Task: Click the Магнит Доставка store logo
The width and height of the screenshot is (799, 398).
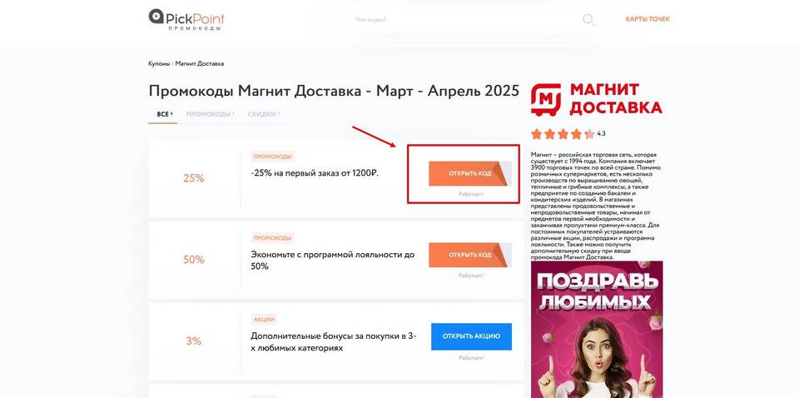Action: click(x=597, y=99)
